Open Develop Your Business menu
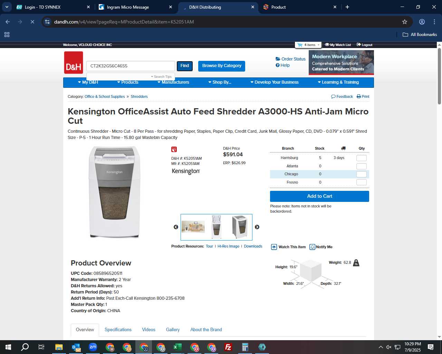The width and height of the screenshot is (442, 354). point(275,82)
